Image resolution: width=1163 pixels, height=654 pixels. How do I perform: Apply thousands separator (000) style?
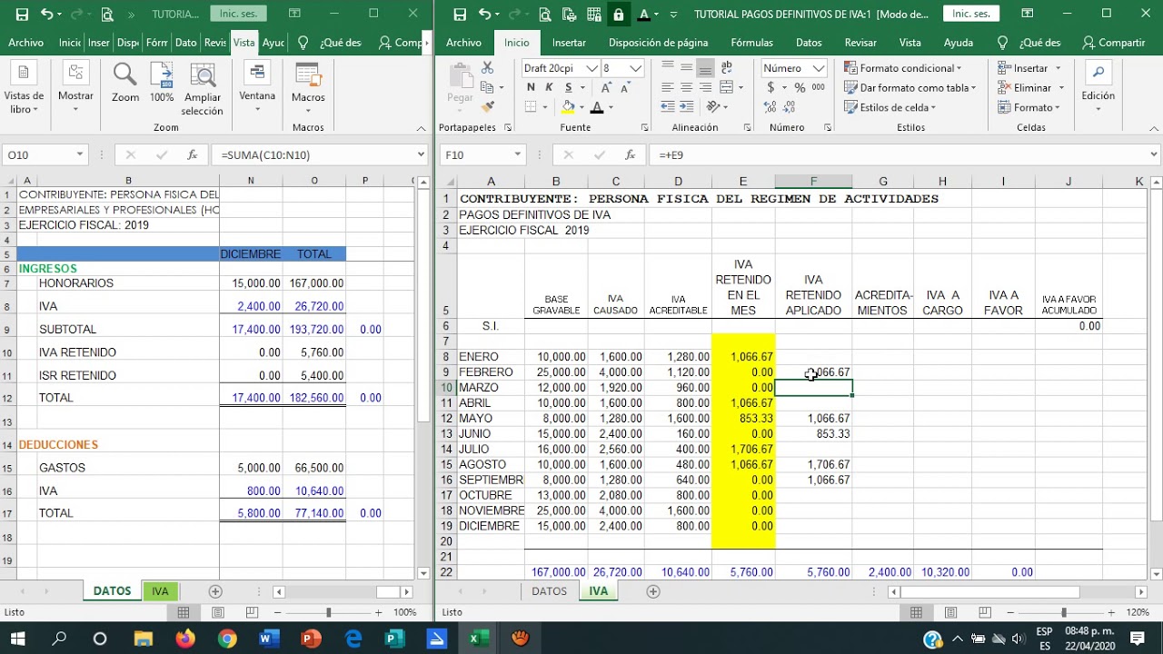pos(819,88)
